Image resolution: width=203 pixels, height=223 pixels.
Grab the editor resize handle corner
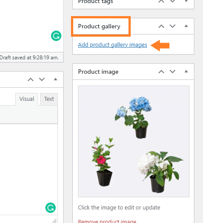click(x=54, y=221)
